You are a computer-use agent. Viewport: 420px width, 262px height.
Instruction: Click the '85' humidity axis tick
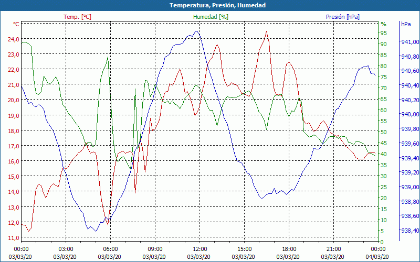point(384,55)
